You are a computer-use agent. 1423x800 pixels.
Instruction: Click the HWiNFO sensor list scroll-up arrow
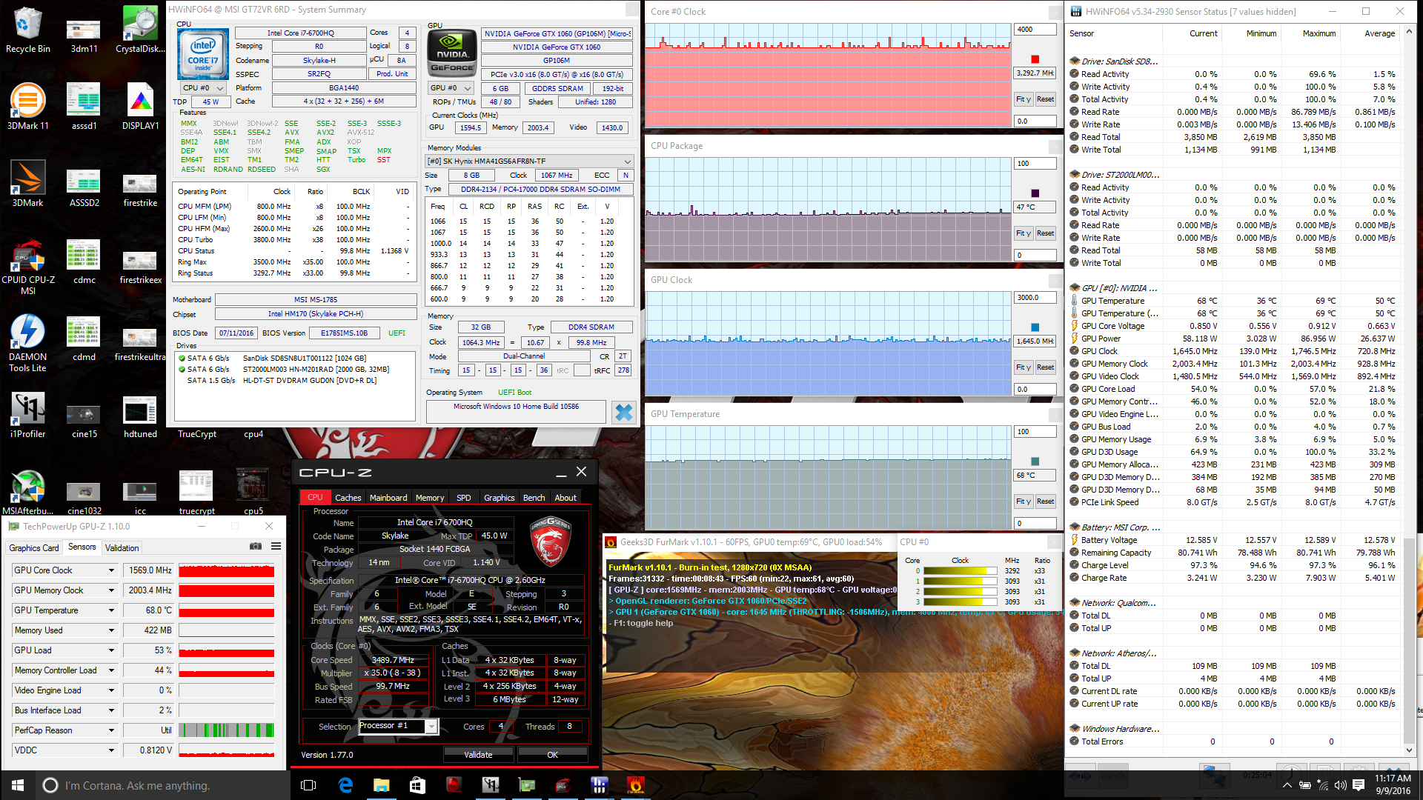(1409, 31)
